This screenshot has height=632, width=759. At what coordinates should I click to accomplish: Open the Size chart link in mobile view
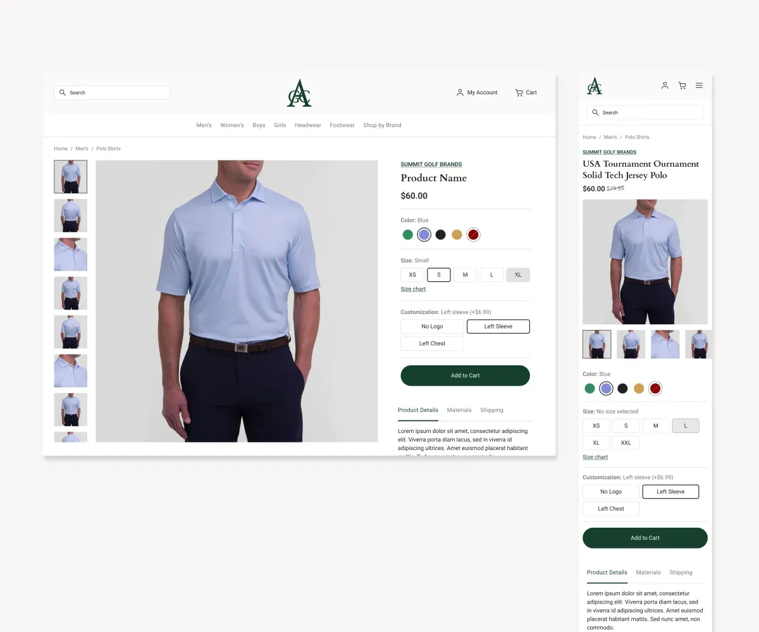[595, 457]
